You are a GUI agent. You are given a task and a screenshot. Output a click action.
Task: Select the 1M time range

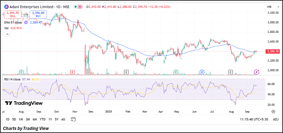tap(21, 119)
